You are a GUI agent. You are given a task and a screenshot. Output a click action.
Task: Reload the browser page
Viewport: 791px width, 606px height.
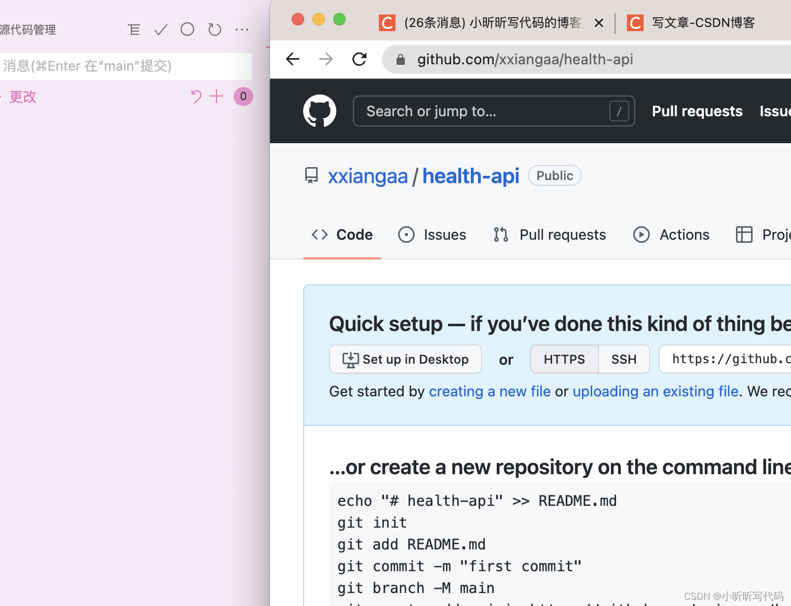point(359,59)
